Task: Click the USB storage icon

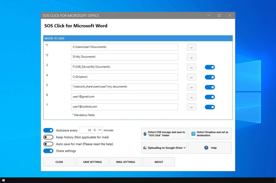Action: tap(145, 134)
